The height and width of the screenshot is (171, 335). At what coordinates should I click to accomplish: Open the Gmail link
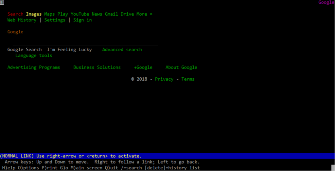point(111,14)
